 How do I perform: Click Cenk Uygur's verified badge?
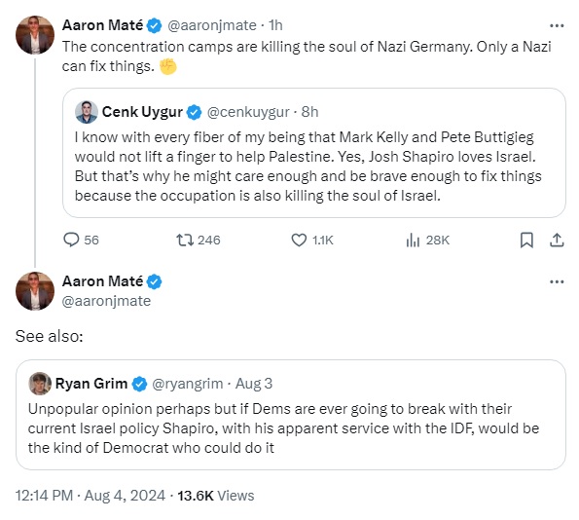(194, 112)
